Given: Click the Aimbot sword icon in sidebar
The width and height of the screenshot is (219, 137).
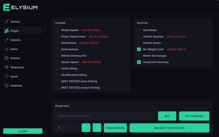Looking at the screenshot, I should [7, 22].
